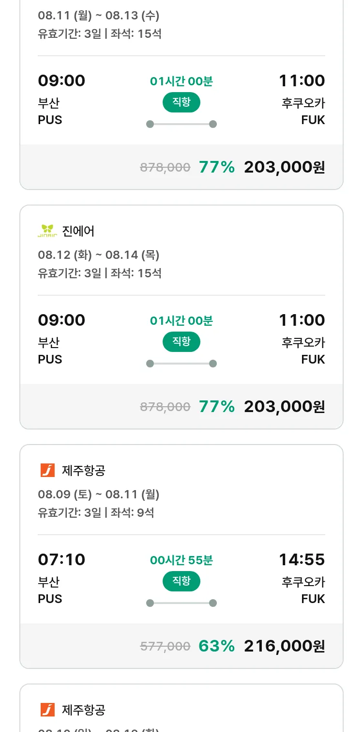Select 203,000원 price on the 08.11–08.13 card
363x732 pixels.
coord(284,167)
